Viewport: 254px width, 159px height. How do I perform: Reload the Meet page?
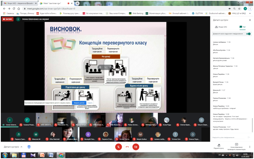click(x=14, y=8)
